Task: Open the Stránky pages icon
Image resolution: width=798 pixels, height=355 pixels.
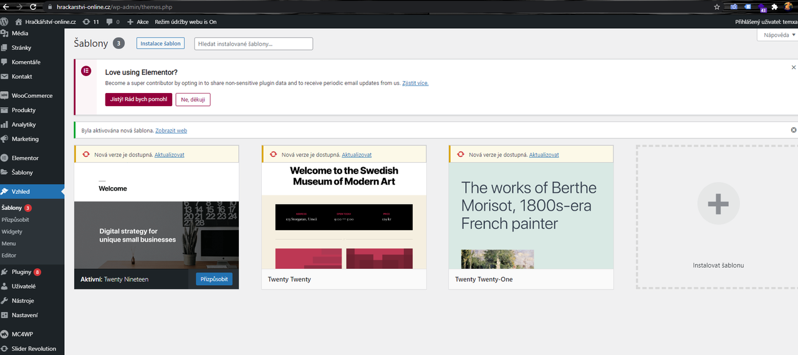Action: [x=5, y=47]
